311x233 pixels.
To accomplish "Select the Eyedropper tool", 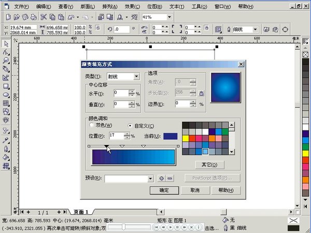I will coord(6,140).
